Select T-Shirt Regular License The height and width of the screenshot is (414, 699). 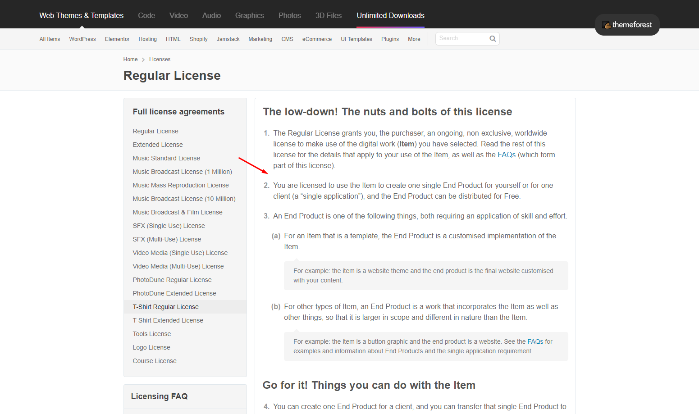(x=165, y=307)
